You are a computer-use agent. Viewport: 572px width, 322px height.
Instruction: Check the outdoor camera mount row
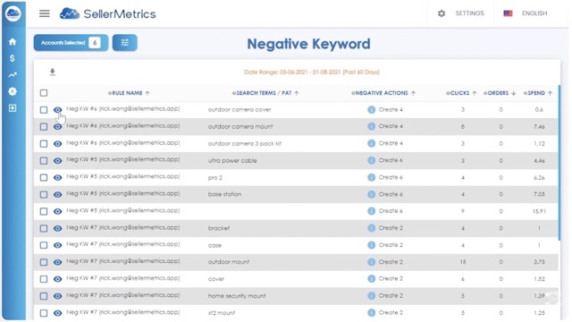pos(44,127)
